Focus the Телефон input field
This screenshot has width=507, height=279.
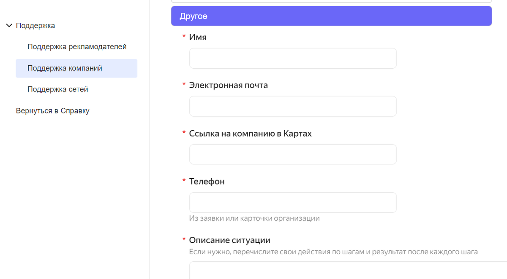[293, 202]
